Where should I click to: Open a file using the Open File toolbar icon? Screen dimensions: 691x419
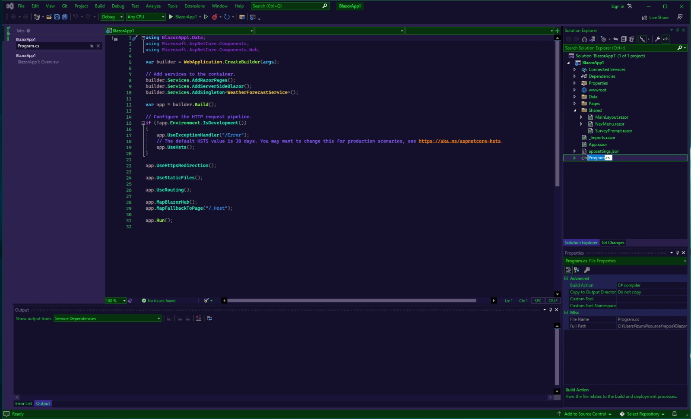tap(49, 17)
